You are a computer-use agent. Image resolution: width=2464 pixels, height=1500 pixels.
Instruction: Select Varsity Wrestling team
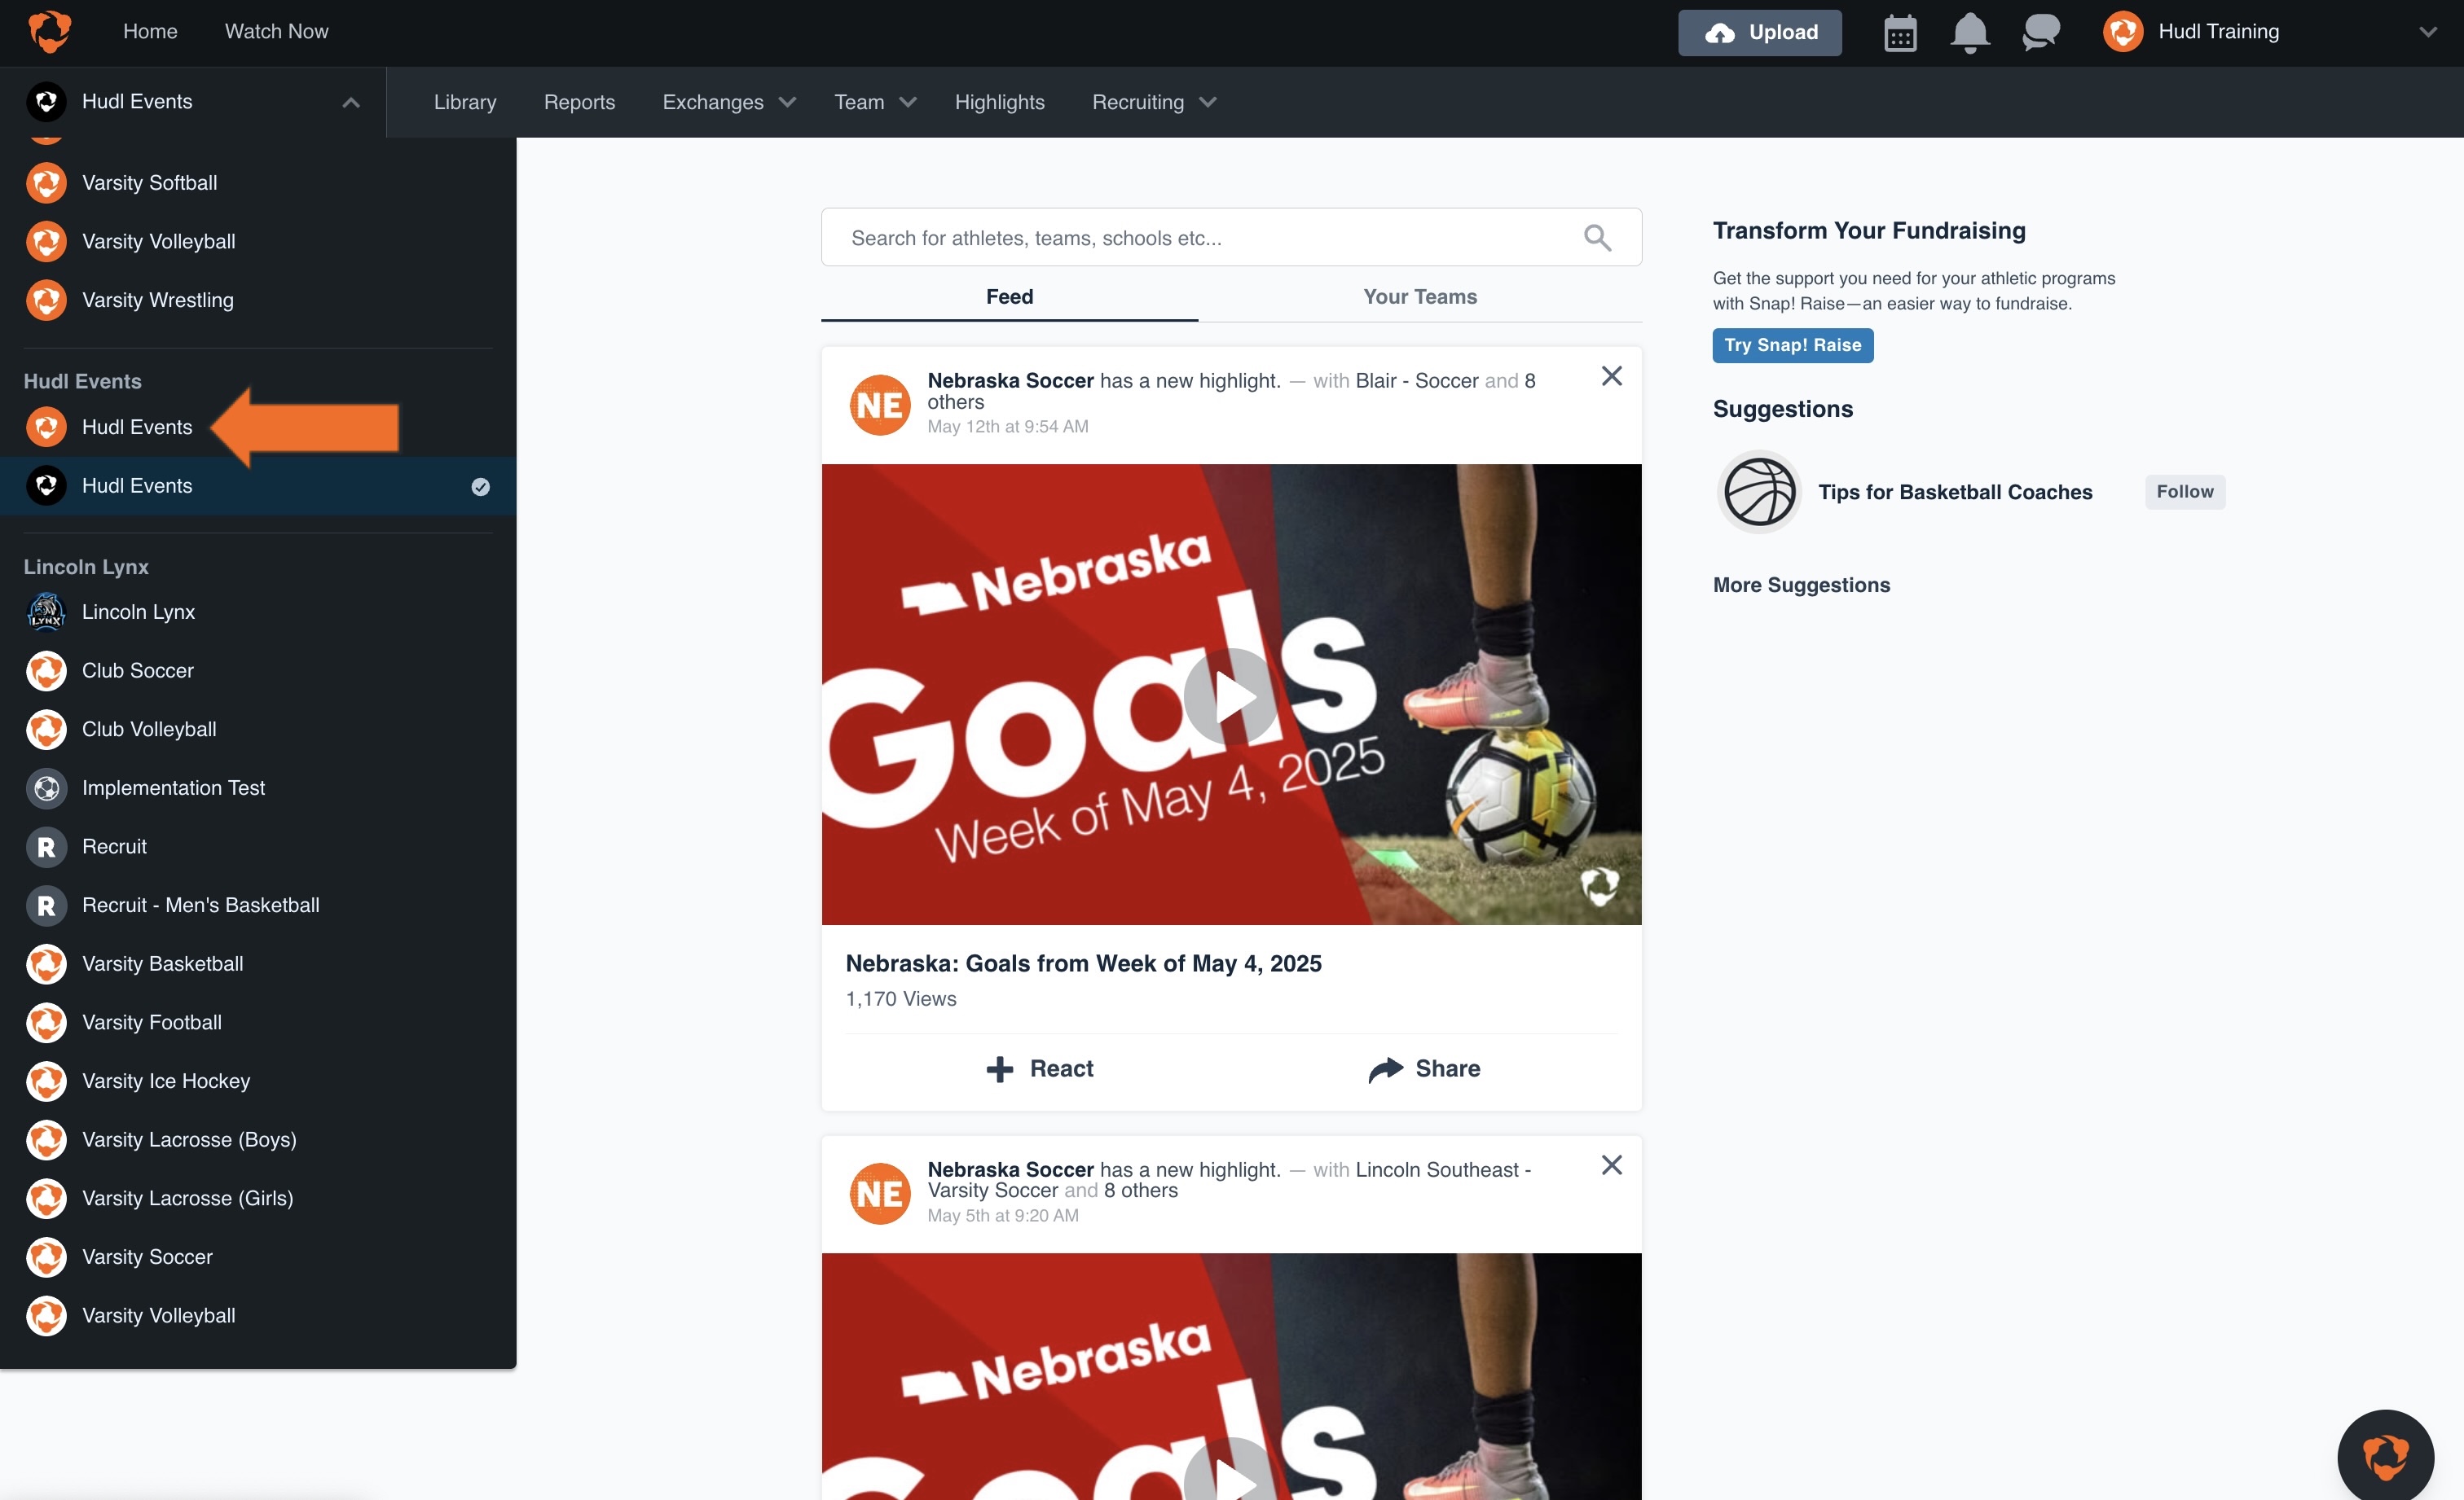tap(258, 300)
